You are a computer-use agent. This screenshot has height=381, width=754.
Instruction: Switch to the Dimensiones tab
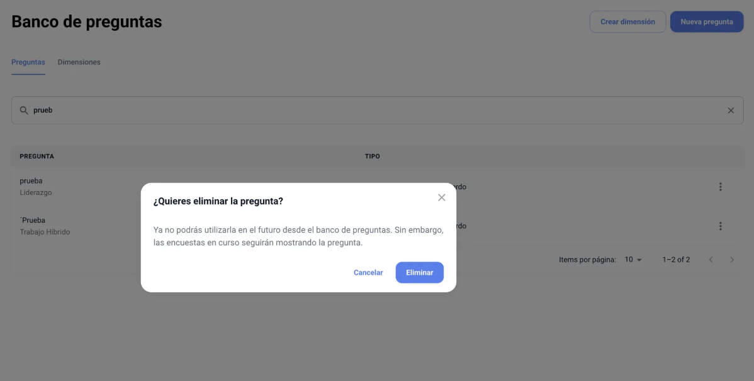pos(79,62)
